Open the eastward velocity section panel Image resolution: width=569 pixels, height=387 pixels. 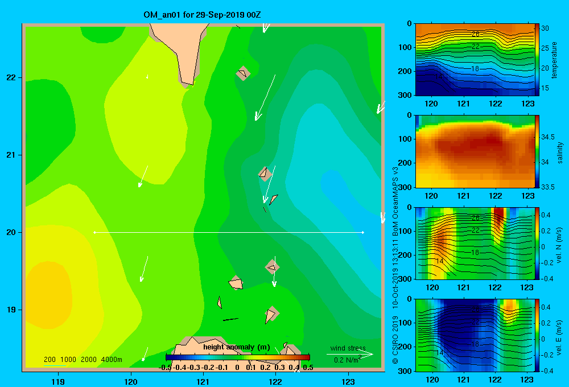475,335
